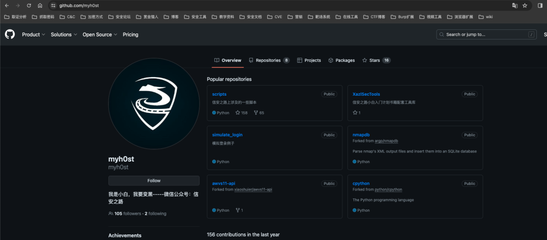Screen dimensions: 547x240
Task: Open the XazlSecTools repository
Action: (x=366, y=94)
